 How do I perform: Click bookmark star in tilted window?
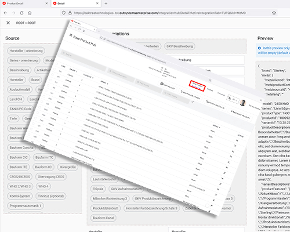point(210,81)
